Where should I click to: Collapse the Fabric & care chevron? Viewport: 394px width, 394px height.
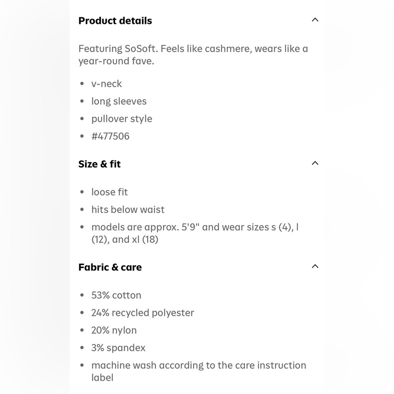coord(315,266)
